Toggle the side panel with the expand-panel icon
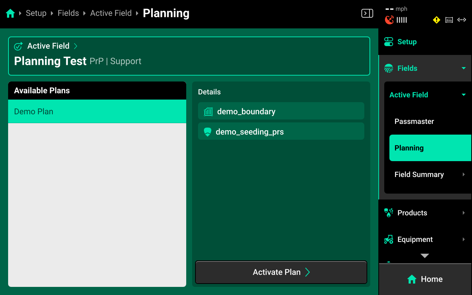 click(367, 13)
